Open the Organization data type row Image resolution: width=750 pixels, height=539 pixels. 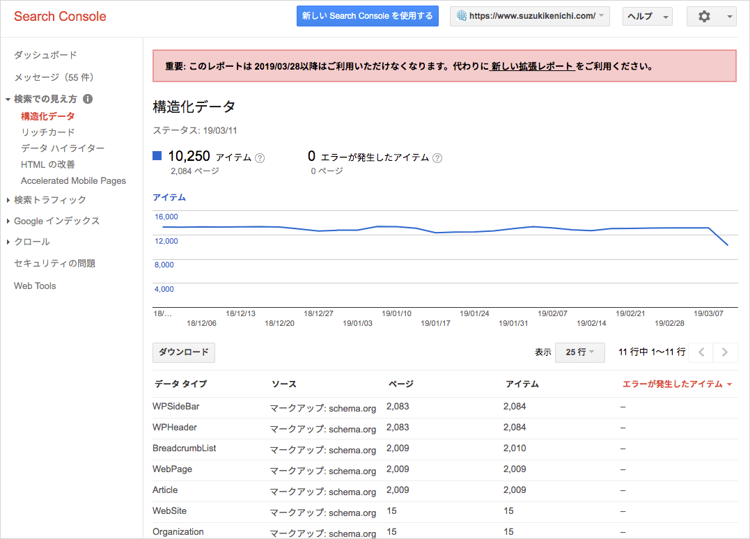(x=178, y=532)
